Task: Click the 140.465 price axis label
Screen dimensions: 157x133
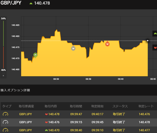Action: (15, 70)
